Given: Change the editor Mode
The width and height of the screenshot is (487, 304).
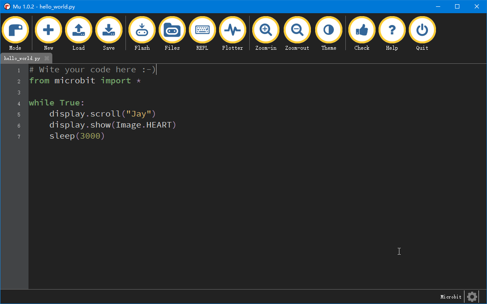Looking at the screenshot, I should (x=15, y=30).
